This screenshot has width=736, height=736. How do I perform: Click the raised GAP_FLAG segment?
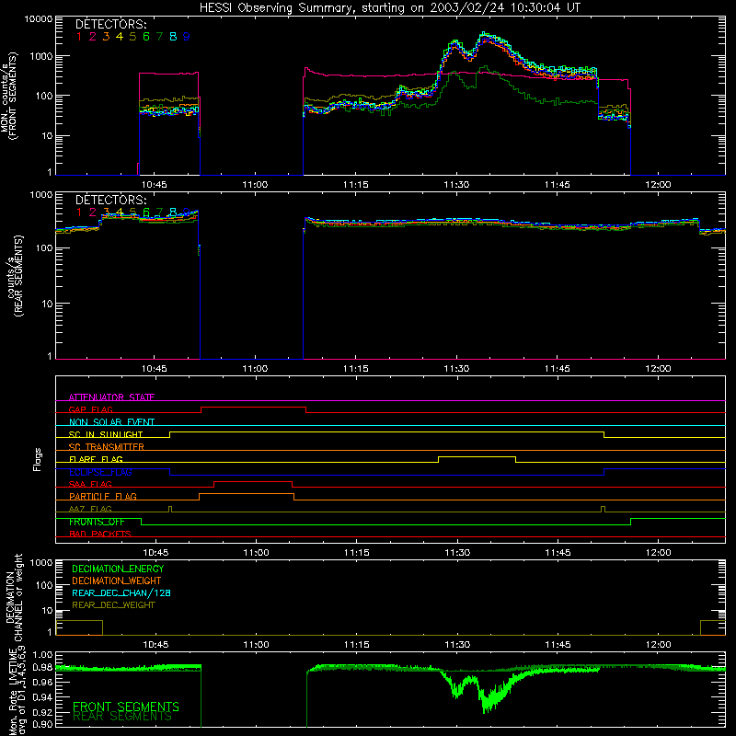point(254,408)
